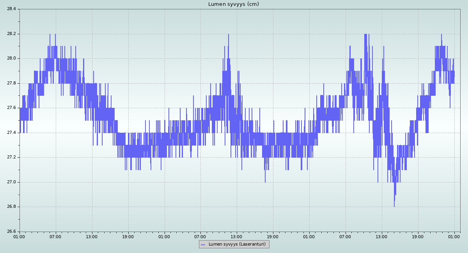The width and height of the screenshot is (468, 253).
Task: Select the 26.6 label at the y-axis bottom
Action: 11,232
